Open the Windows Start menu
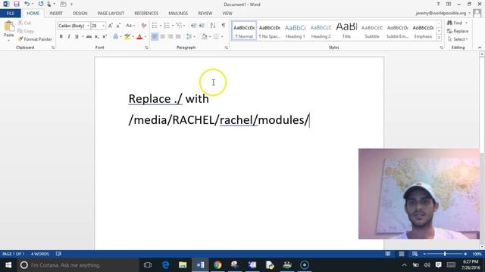The width and height of the screenshot is (485, 272). 8,265
